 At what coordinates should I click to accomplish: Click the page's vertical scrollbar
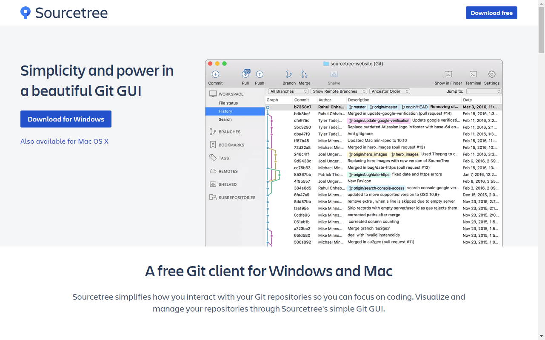[x=541, y=170]
